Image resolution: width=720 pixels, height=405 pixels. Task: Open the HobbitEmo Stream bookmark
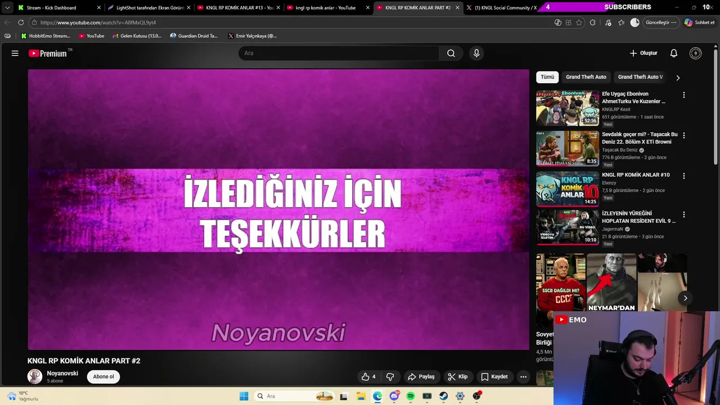(46, 36)
